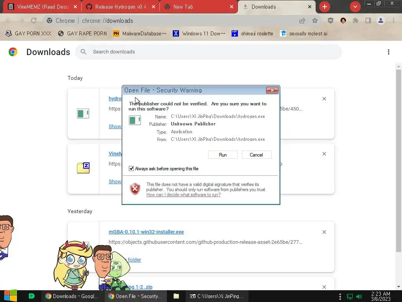
Task: Click the hydrogen file icon in downloads list
Action: tap(83, 113)
